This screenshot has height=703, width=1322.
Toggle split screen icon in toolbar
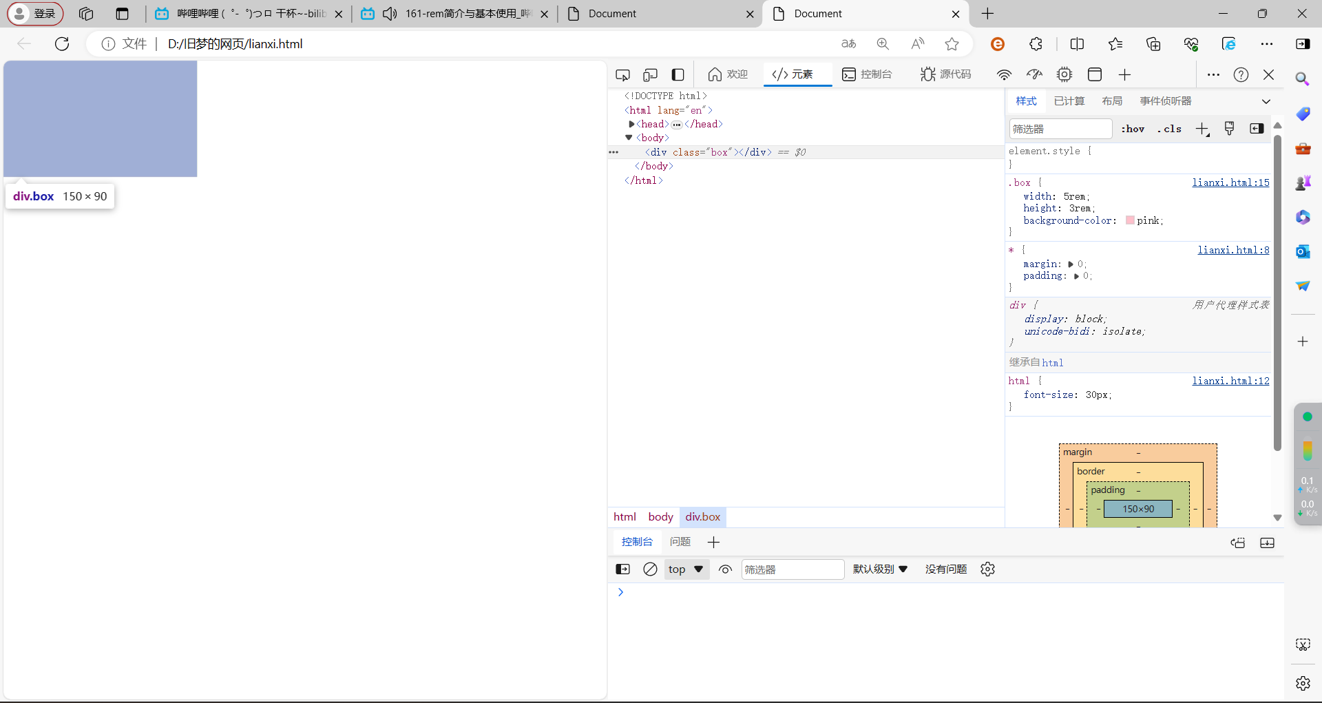pos(1077,43)
